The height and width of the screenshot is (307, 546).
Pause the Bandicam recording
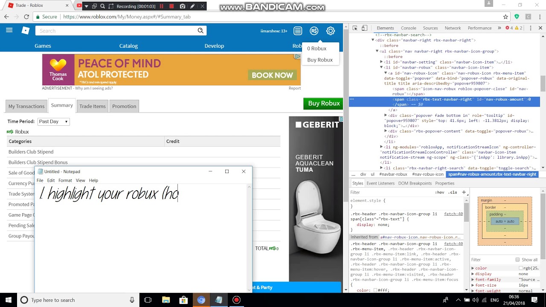pyautogui.click(x=162, y=6)
